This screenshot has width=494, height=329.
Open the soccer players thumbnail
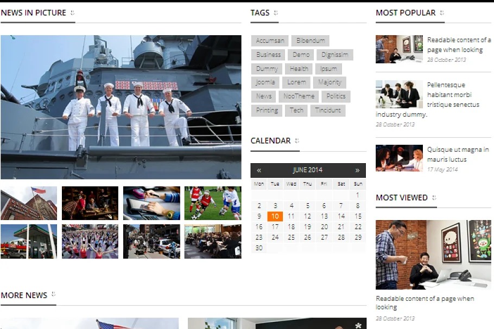pos(213,203)
